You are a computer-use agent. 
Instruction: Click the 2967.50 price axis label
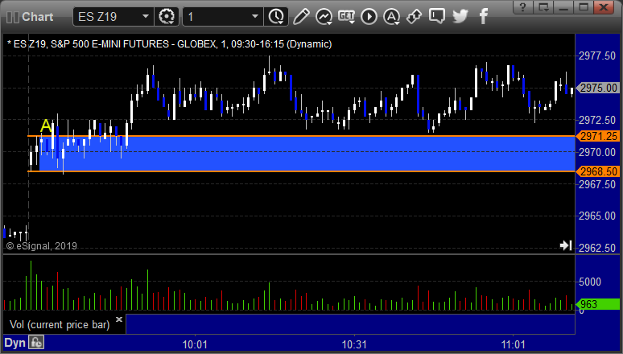pyautogui.click(x=597, y=184)
